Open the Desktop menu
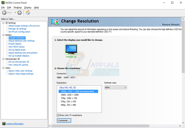The height and width of the screenshot is (128, 185). pos(18,7)
